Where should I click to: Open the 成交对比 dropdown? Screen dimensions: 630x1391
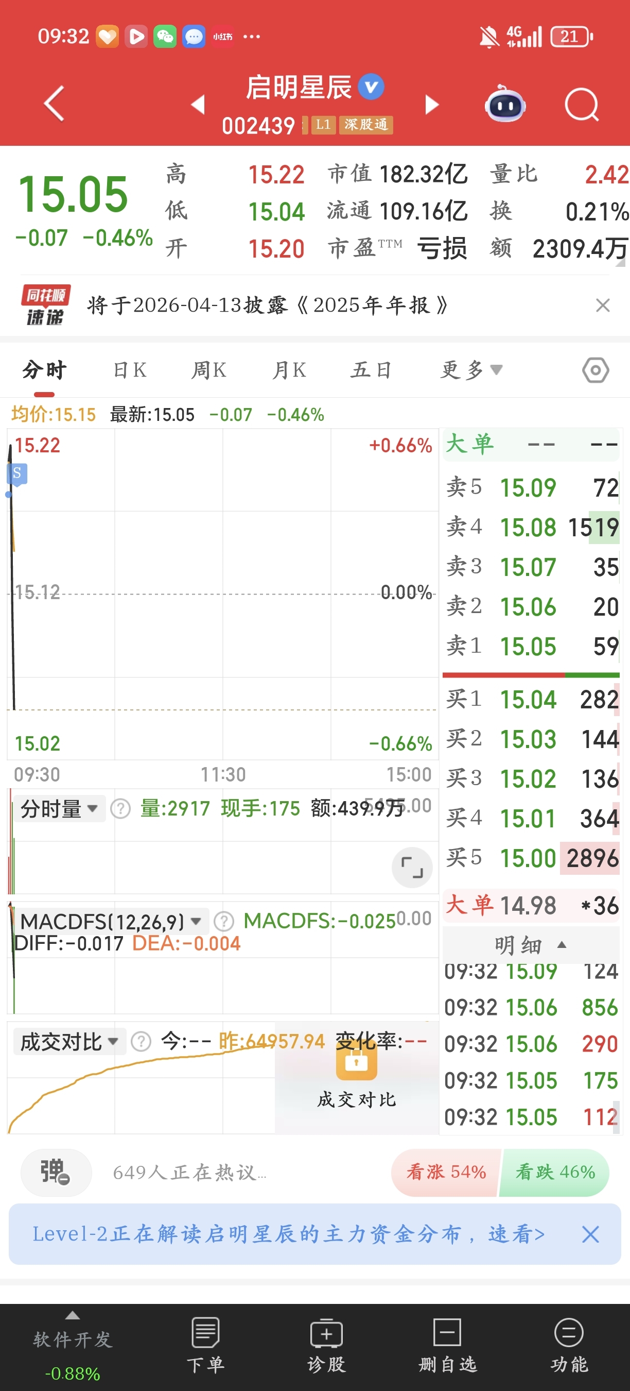tap(69, 1041)
